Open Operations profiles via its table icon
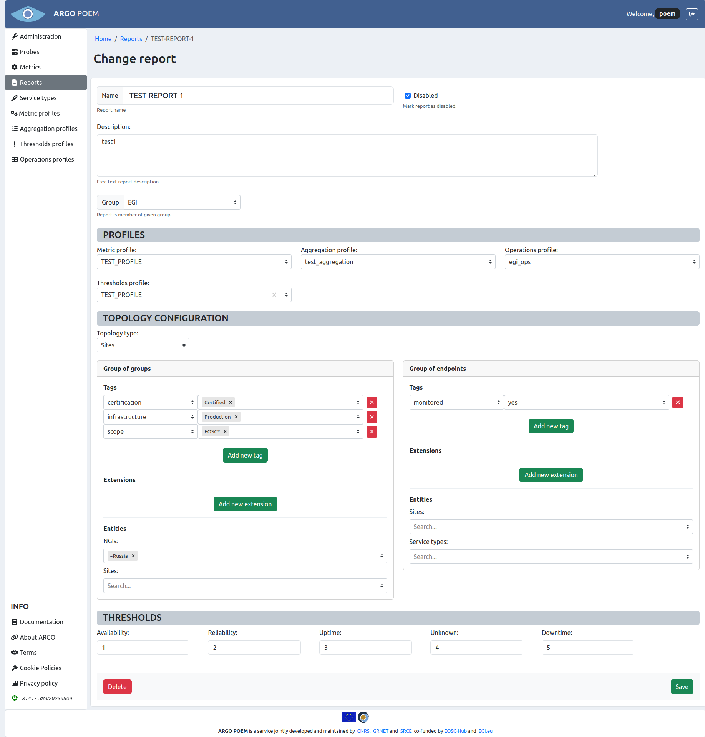 pos(15,159)
